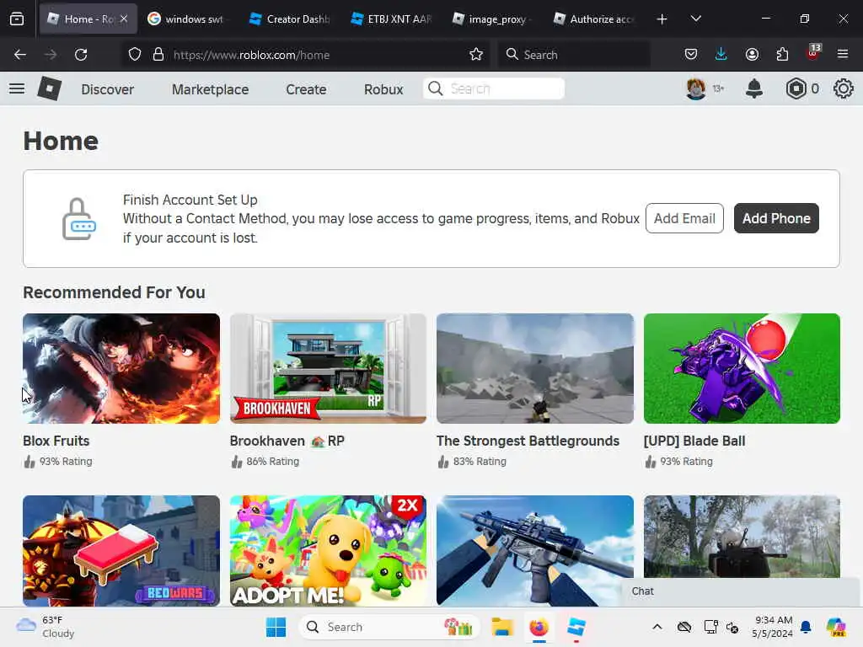Switch to Creator Dashboard tab
Screen dimensions: 863x647
click(291, 19)
